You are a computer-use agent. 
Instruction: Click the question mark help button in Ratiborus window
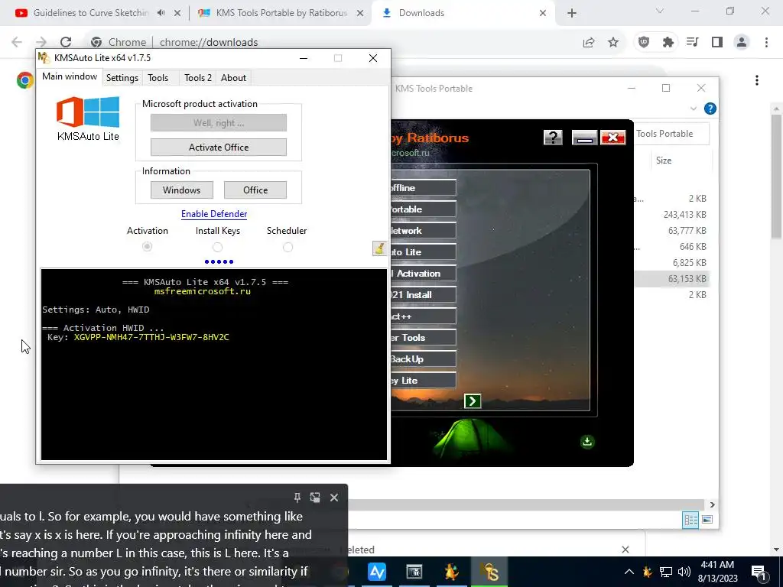point(553,138)
